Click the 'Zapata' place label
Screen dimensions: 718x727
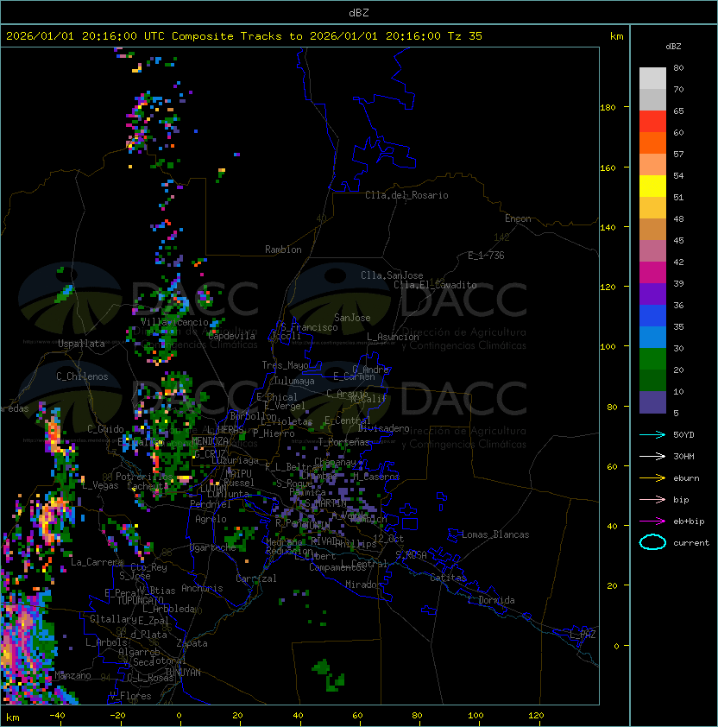[192, 643]
